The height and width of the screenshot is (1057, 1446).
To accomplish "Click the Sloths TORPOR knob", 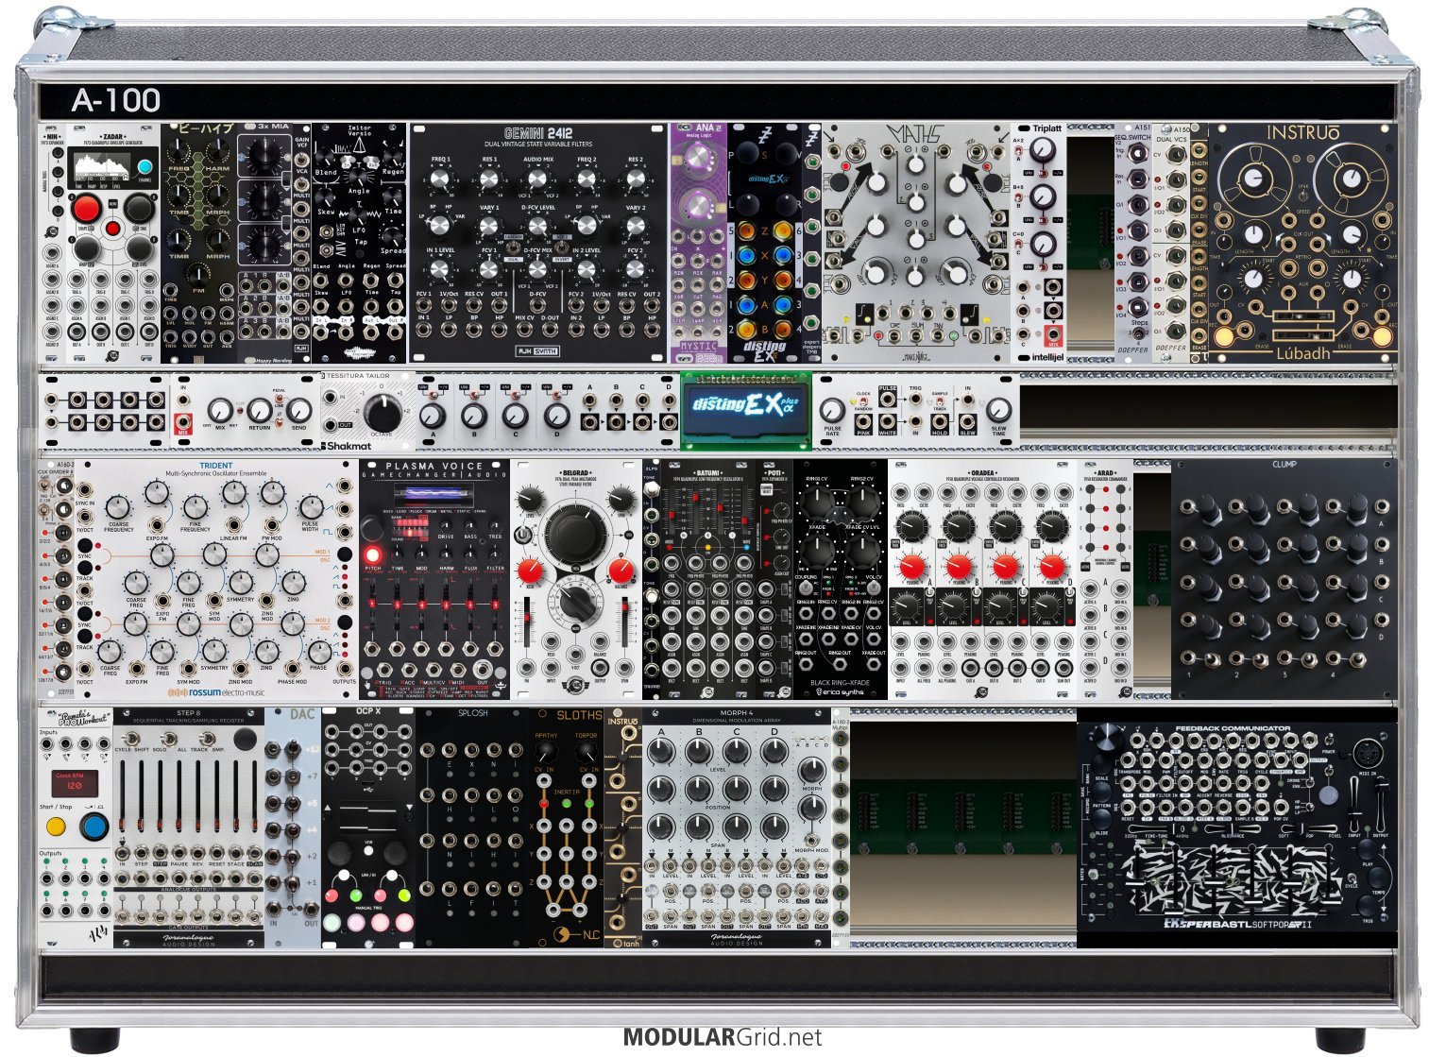I will [x=587, y=752].
